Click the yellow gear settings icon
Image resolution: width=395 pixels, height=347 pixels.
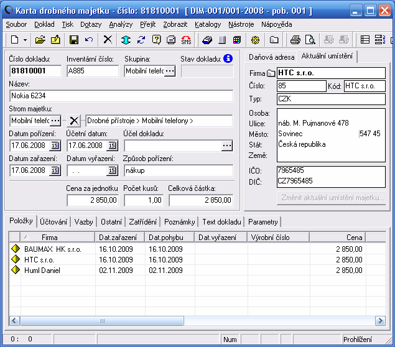(255, 40)
